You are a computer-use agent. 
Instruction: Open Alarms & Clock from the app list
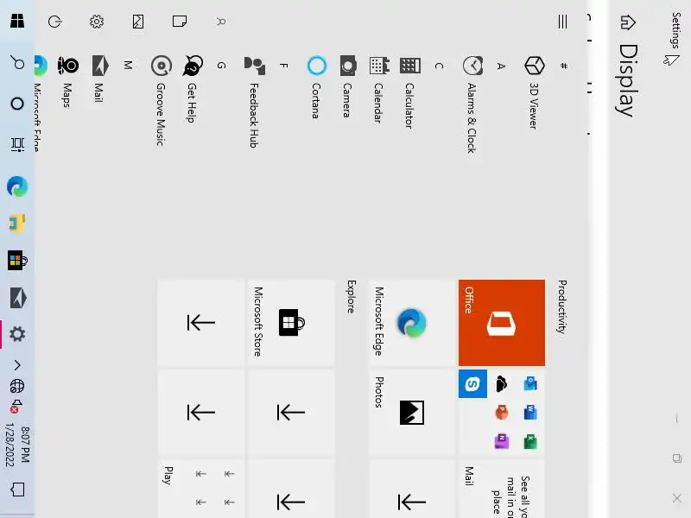point(472,104)
